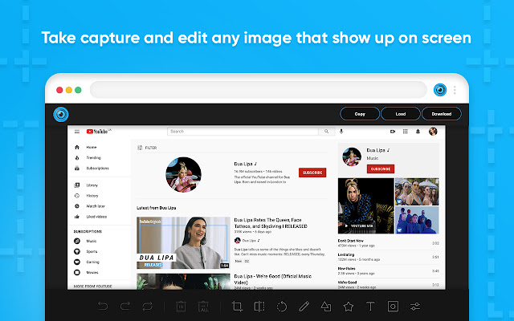Image resolution: width=514 pixels, height=321 pixels.
Task: Open the YouTube hamburger menu
Action: [77, 132]
